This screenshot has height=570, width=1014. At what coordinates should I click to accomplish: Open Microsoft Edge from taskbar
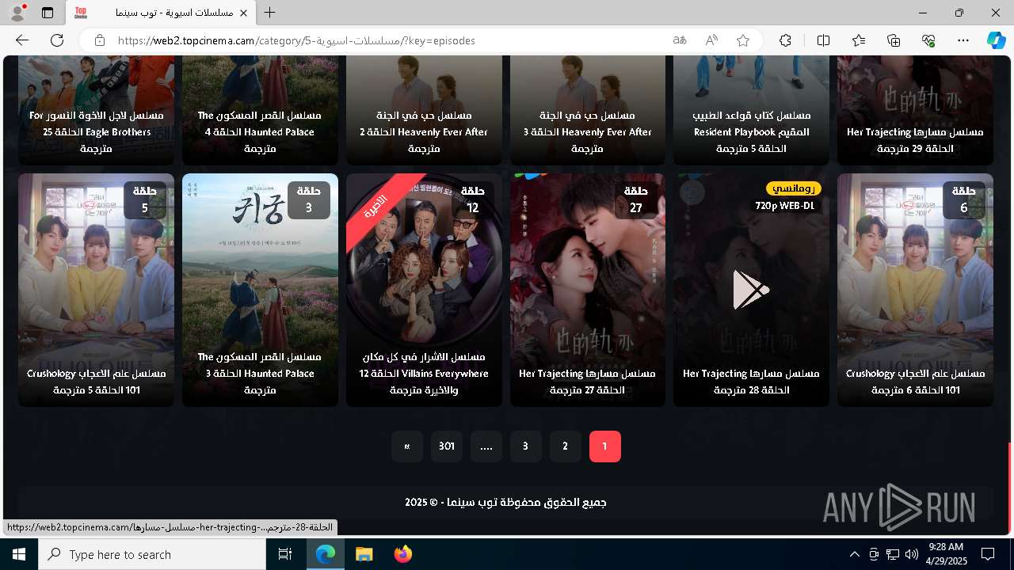(326, 554)
